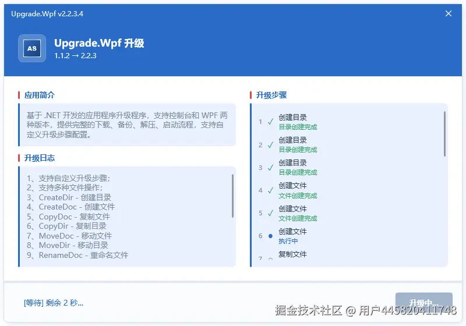Click step 4 status 文件创建完成
The image size is (466, 326).
tap(298, 196)
